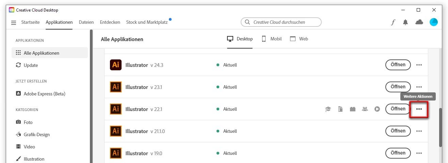448x163 pixels.
Task: Click the Illustrator v 21.1.0 app icon
Action: tap(116, 131)
